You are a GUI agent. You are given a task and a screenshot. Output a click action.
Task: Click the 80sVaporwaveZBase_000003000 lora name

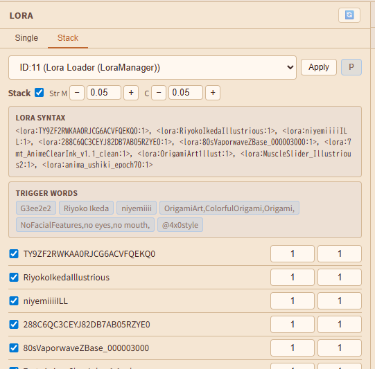[x=86, y=348]
